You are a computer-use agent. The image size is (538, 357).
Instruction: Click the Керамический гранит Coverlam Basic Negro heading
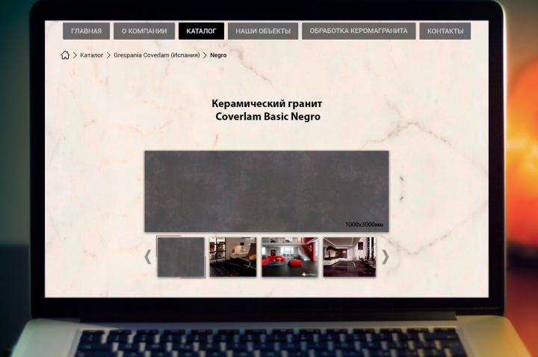point(268,110)
